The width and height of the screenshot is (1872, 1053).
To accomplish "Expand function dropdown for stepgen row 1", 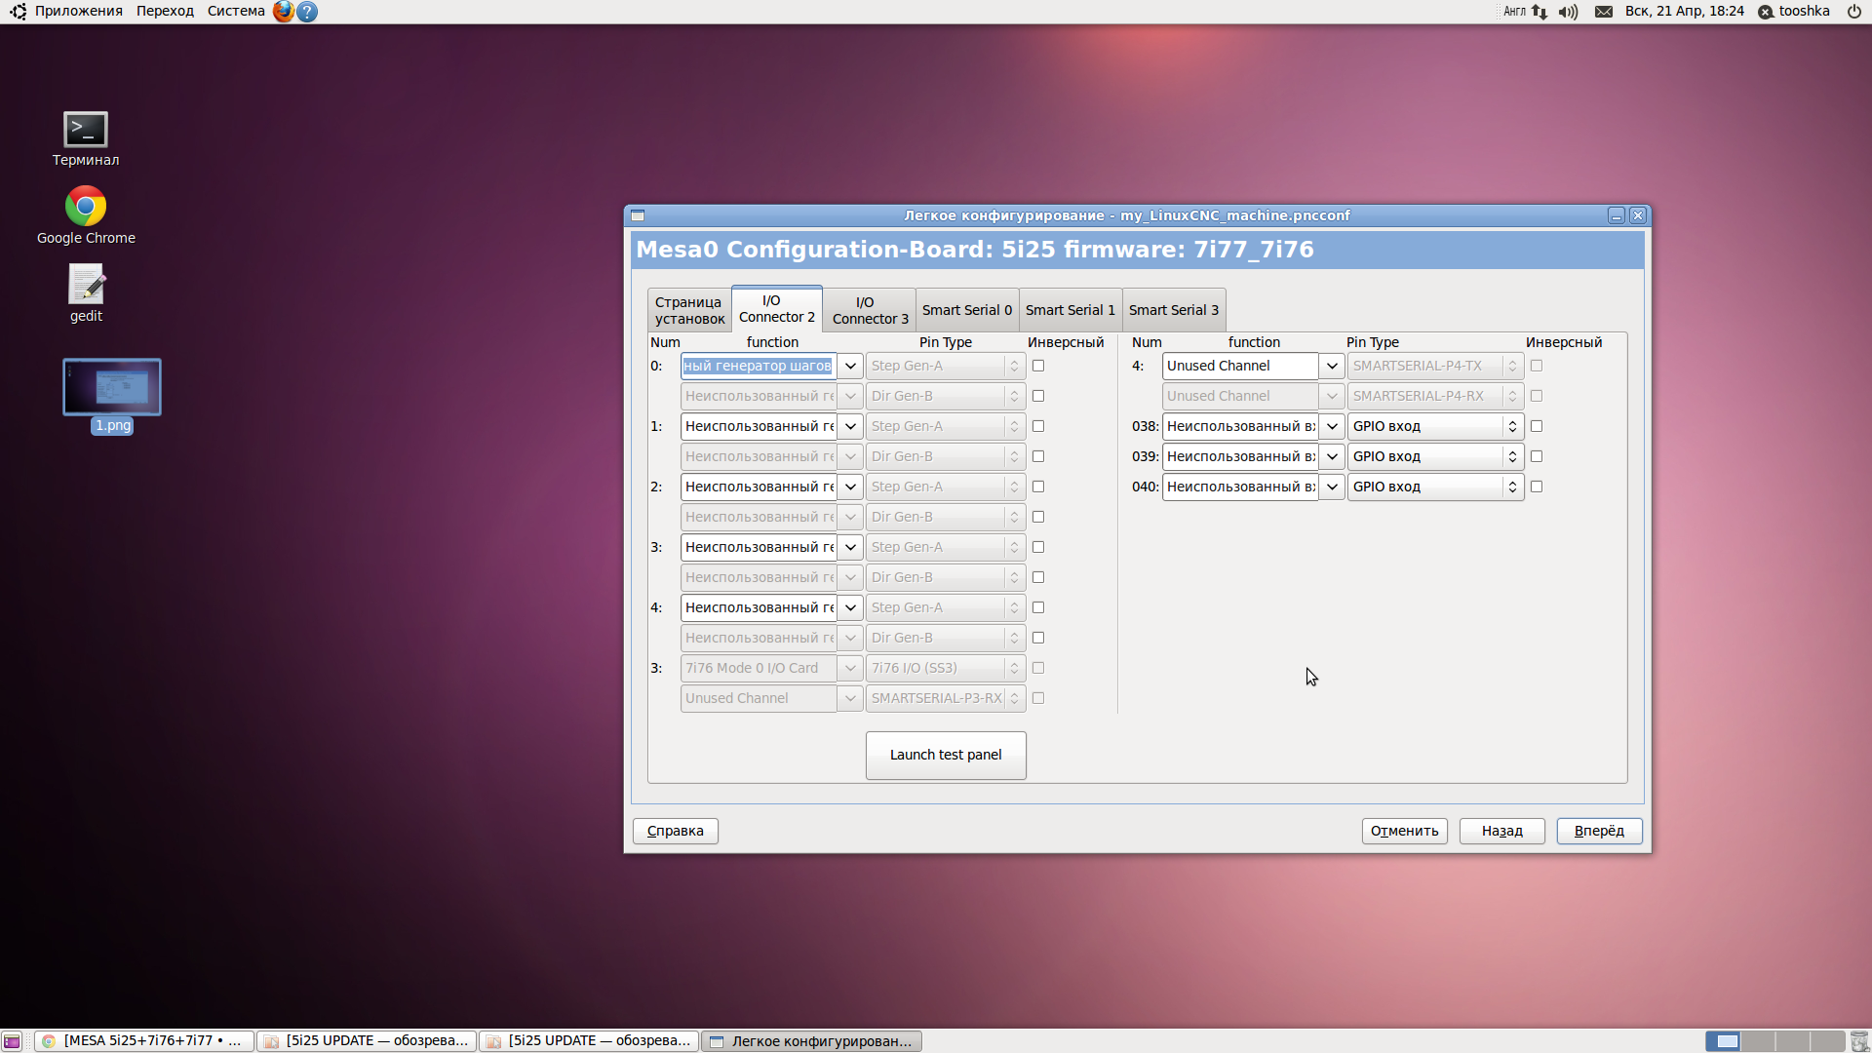I will (x=850, y=426).
